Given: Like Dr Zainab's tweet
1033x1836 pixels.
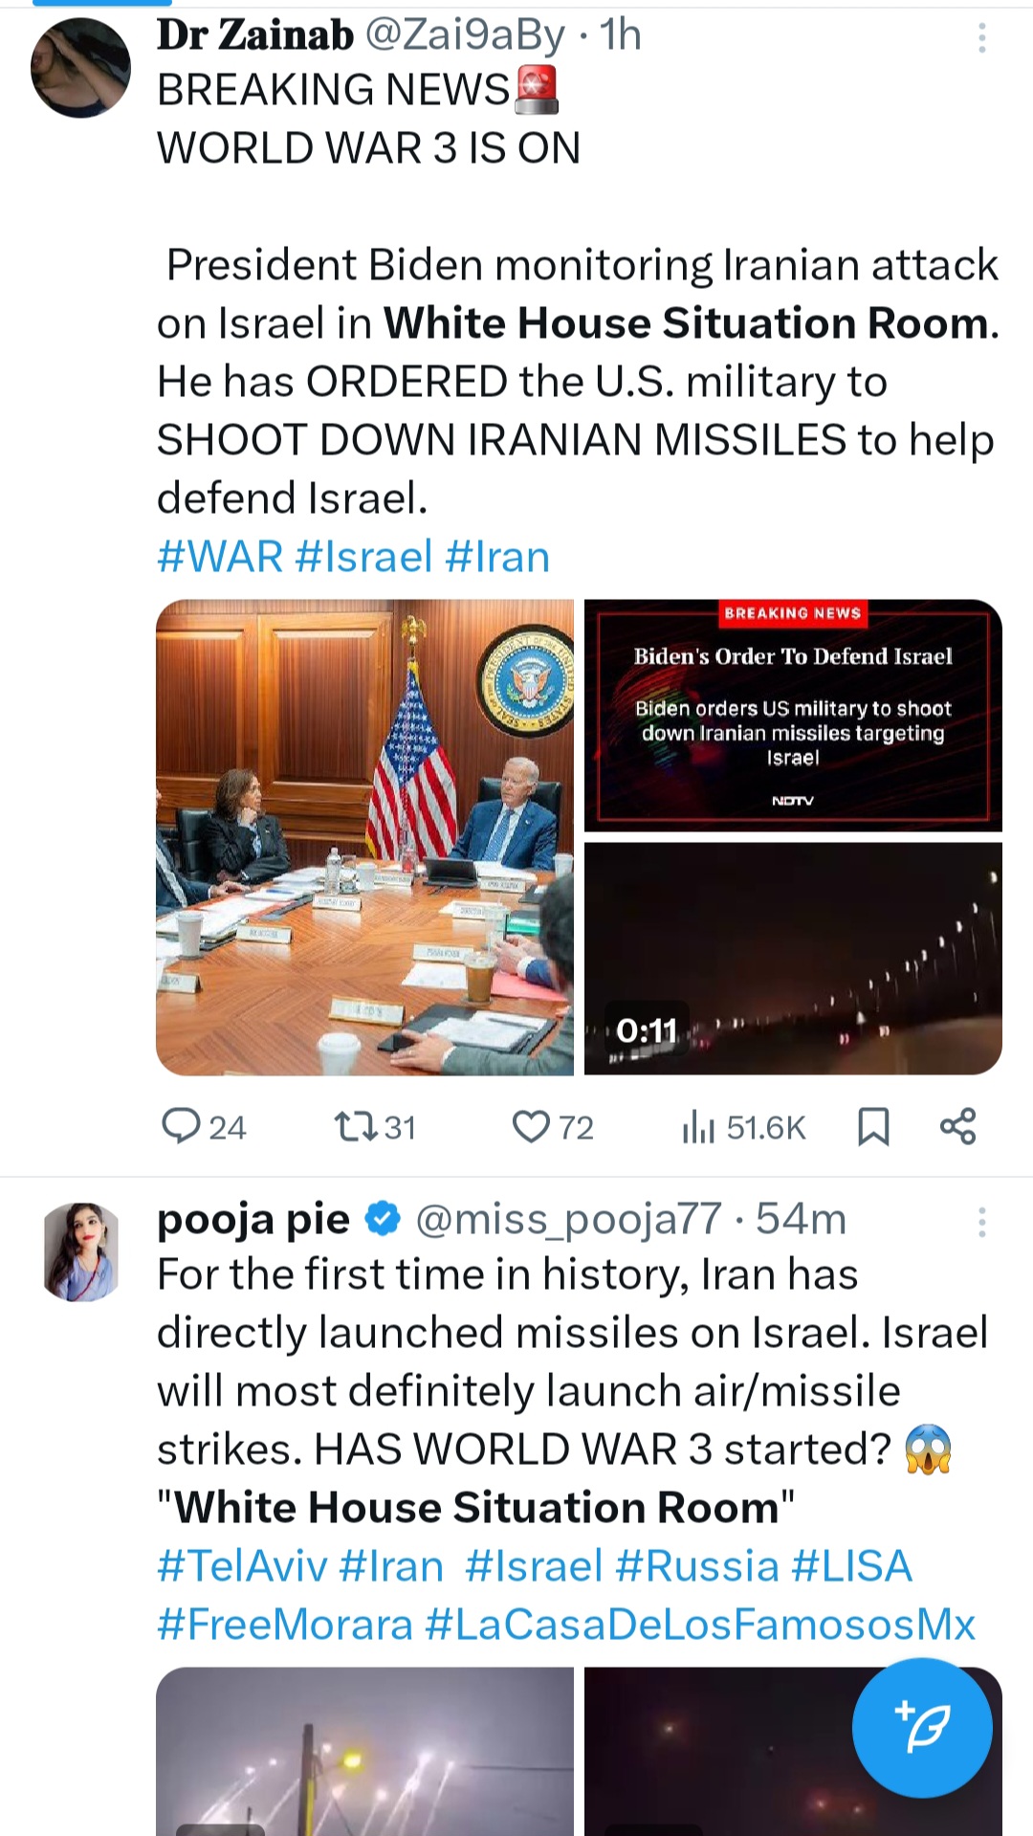Looking at the screenshot, I should pyautogui.click(x=532, y=1126).
